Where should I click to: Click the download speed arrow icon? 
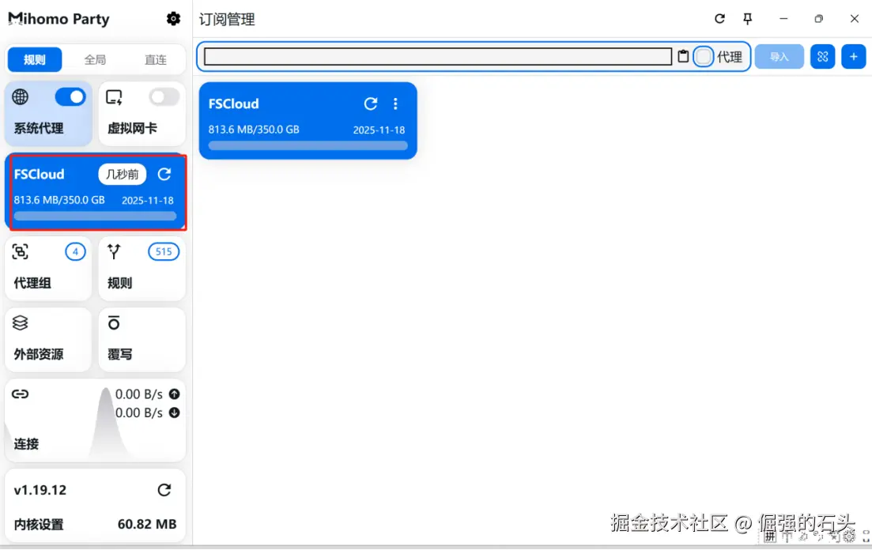point(174,412)
